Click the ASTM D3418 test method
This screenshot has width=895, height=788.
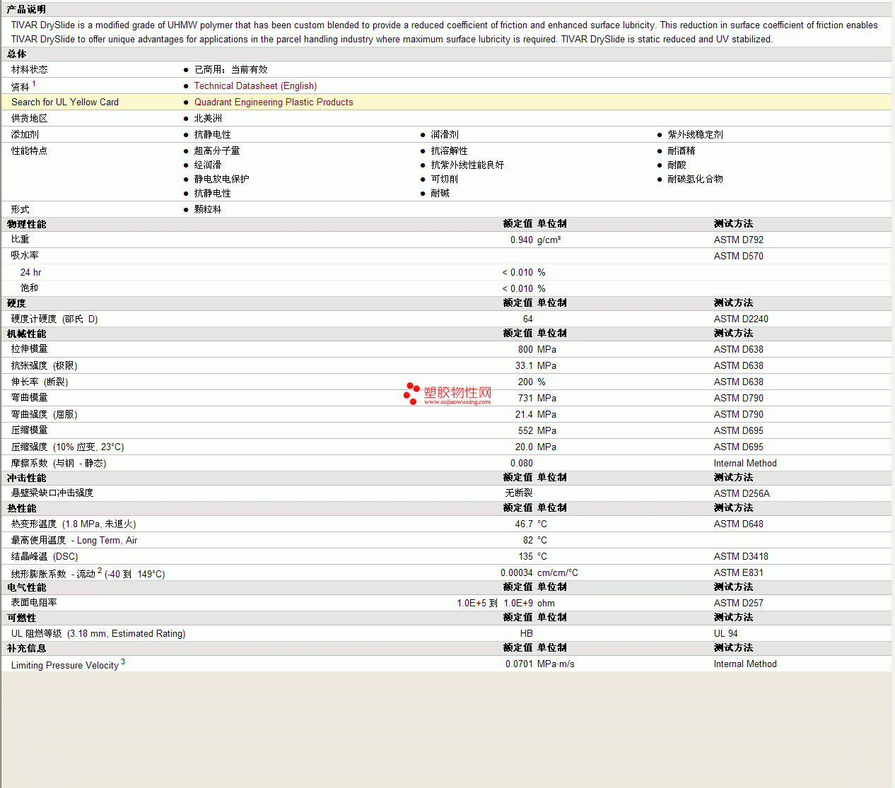click(741, 556)
